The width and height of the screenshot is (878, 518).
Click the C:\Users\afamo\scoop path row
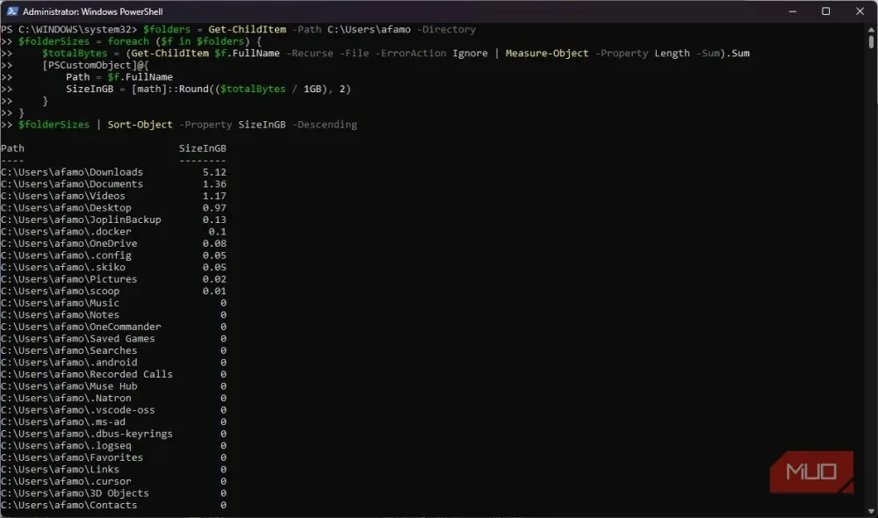60,291
